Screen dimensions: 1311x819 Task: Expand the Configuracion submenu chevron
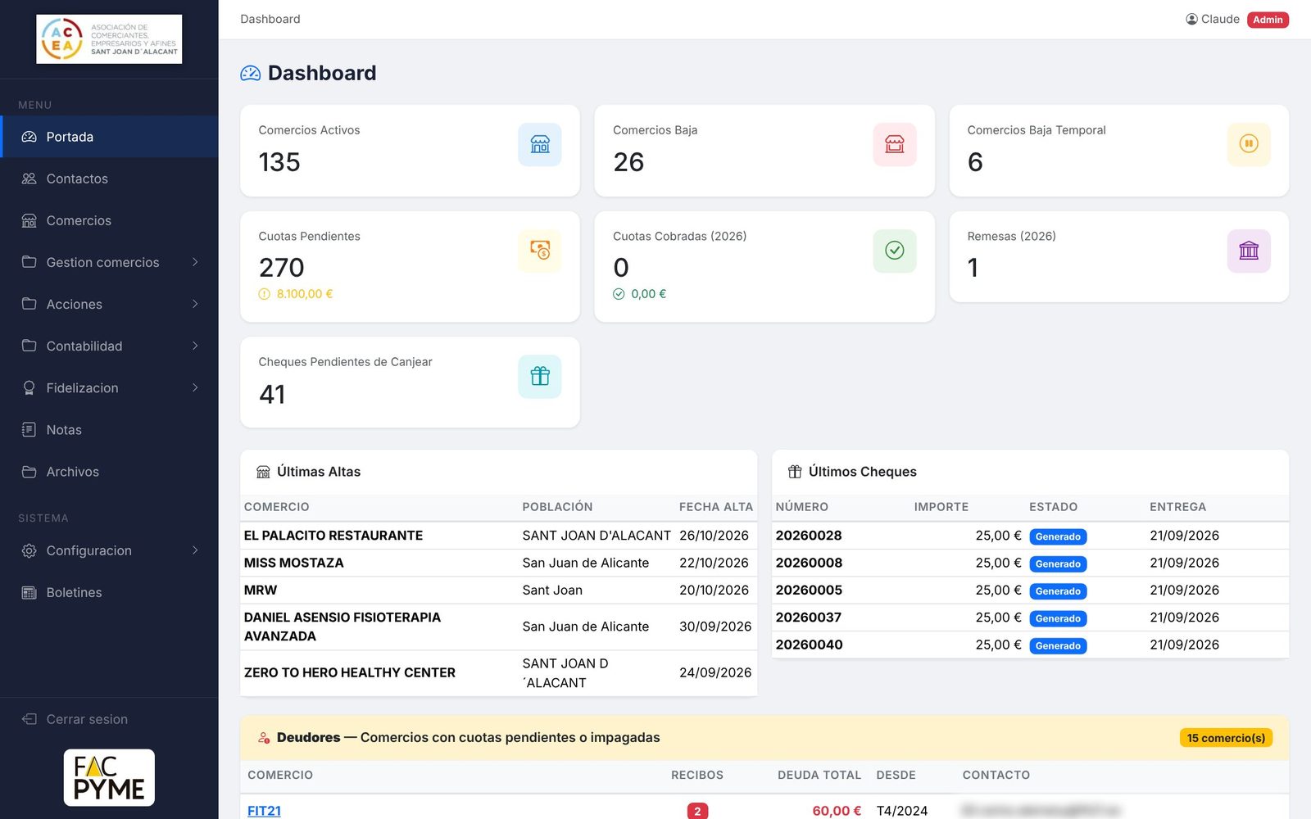point(195,550)
